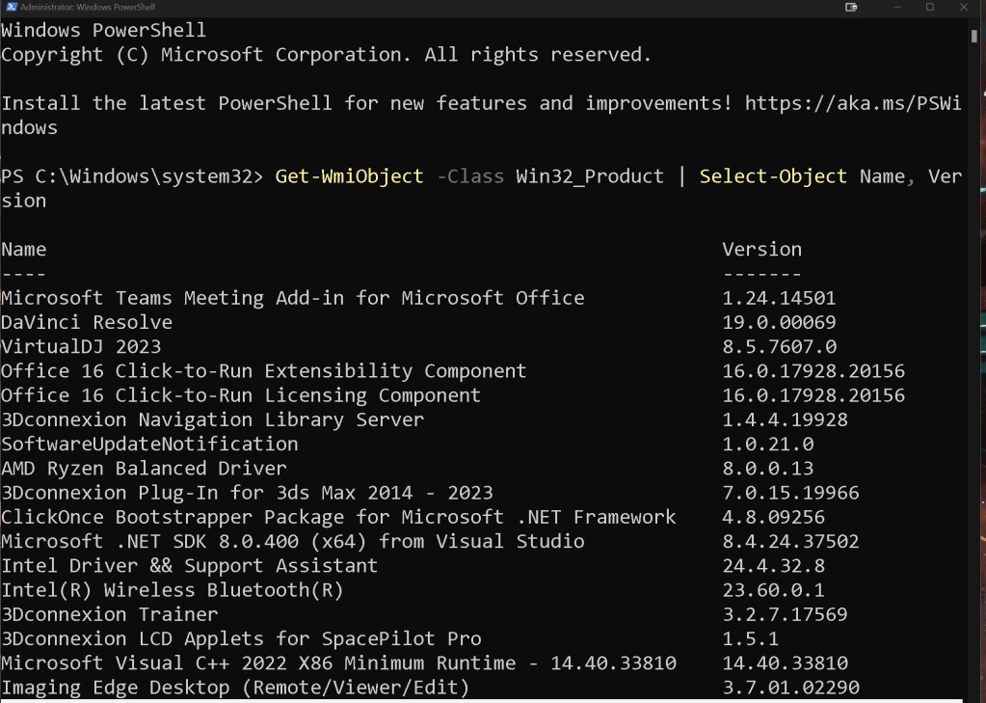Click 3Dconnexion Trainer version 3.2.7.17569
This screenshot has height=703, width=986.
(785, 614)
